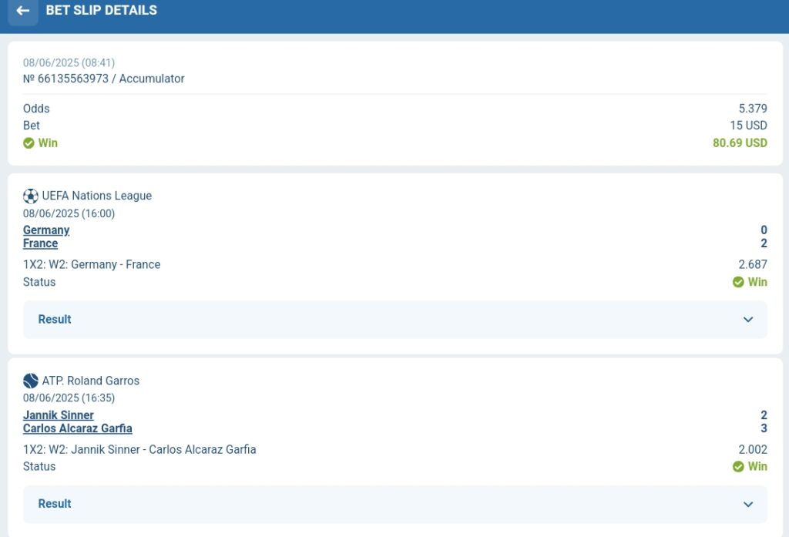
Task: Click Carlos Alcaraz Garfia's score of 3
Action: 764,428
